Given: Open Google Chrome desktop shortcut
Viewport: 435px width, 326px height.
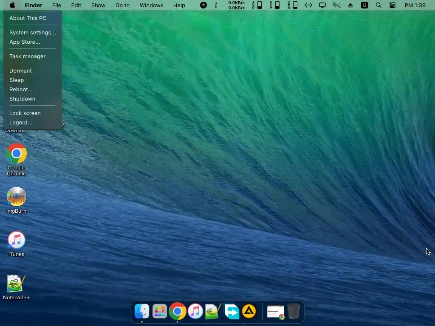Looking at the screenshot, I should 17,160.
